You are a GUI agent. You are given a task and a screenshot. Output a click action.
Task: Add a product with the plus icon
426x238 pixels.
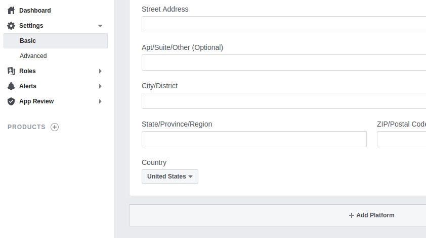pyautogui.click(x=55, y=127)
